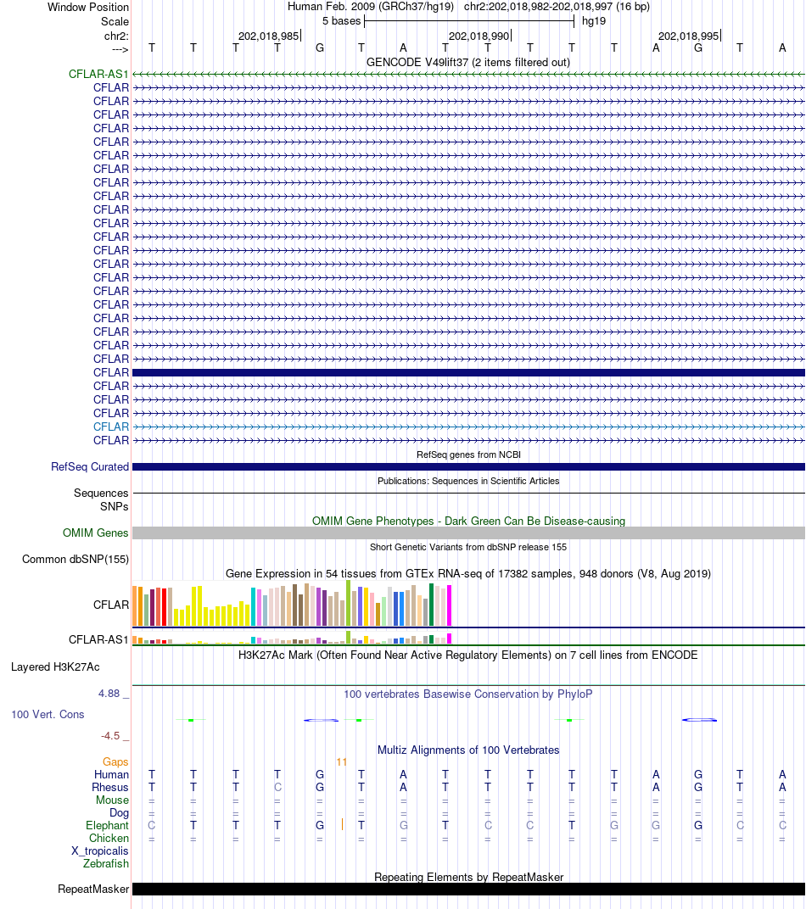Open 'H3K27Ac Mark' ENCODE track title
Viewport: 806px width, 909px height.
point(468,655)
